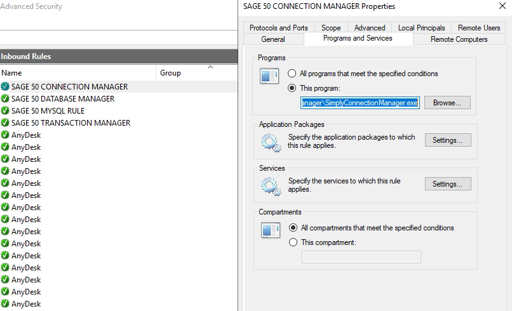The image size is (512, 311).
Task: Open Application Packages Settings
Action: coord(448,140)
